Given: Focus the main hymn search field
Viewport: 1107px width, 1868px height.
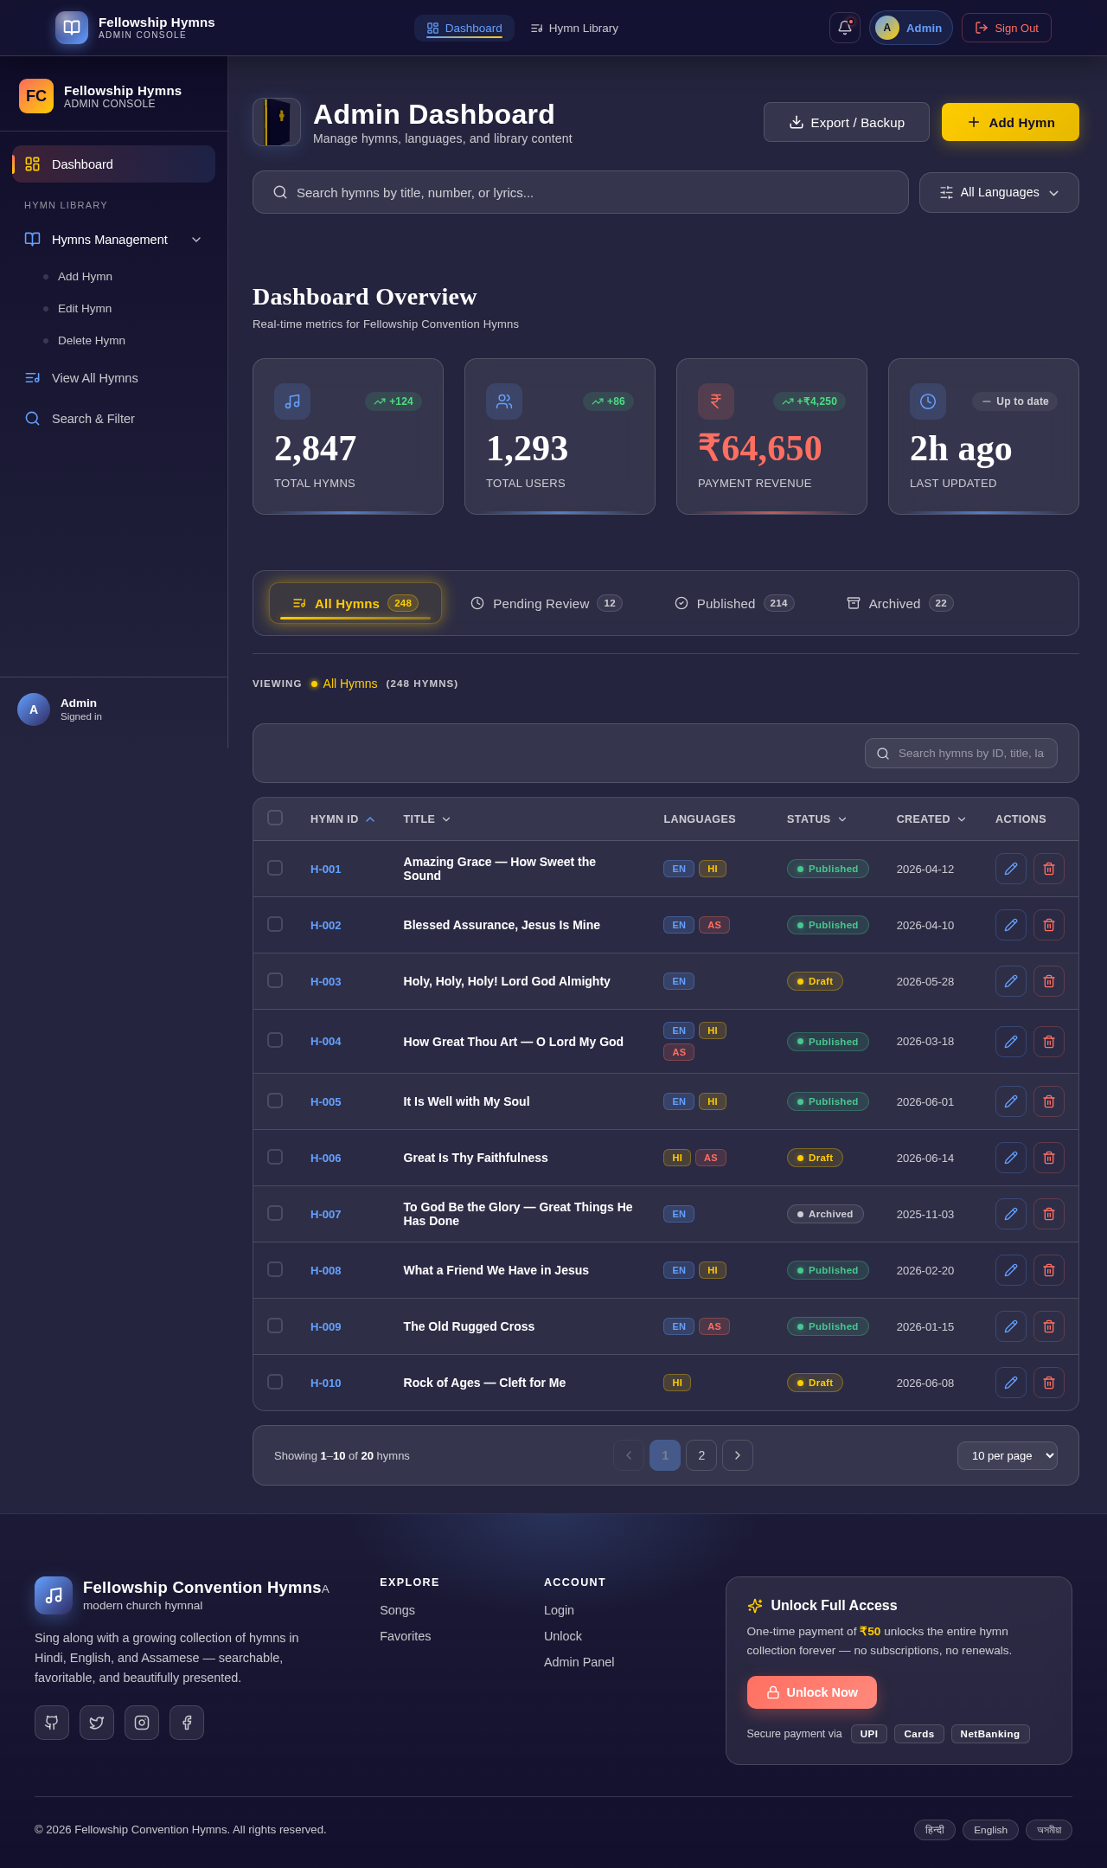Looking at the screenshot, I should click(x=580, y=192).
